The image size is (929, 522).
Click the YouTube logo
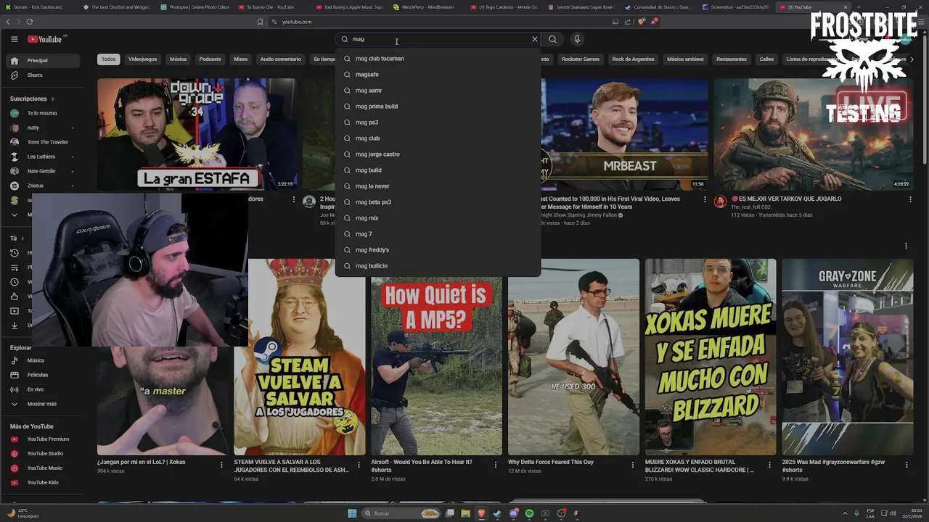point(45,39)
